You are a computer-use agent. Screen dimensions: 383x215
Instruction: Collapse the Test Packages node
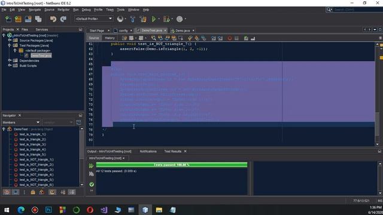10,45
